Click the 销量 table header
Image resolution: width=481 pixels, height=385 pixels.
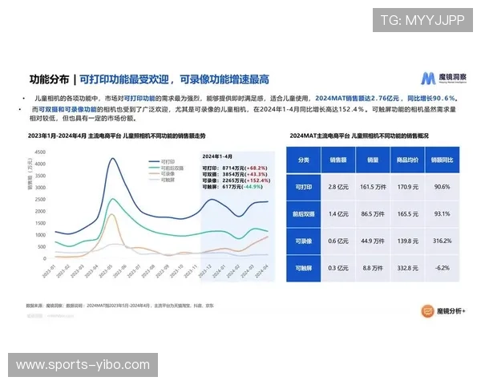[373, 160]
